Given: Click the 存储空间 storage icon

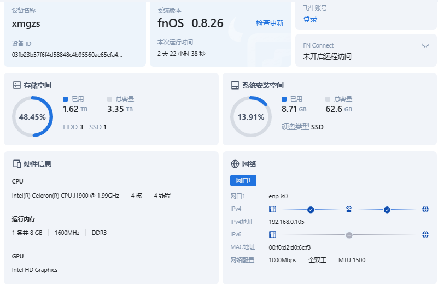Looking at the screenshot, I should click(x=17, y=85).
